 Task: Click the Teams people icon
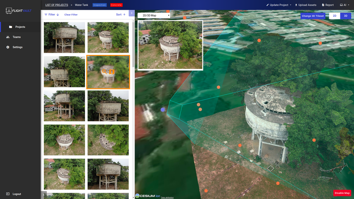(8, 37)
